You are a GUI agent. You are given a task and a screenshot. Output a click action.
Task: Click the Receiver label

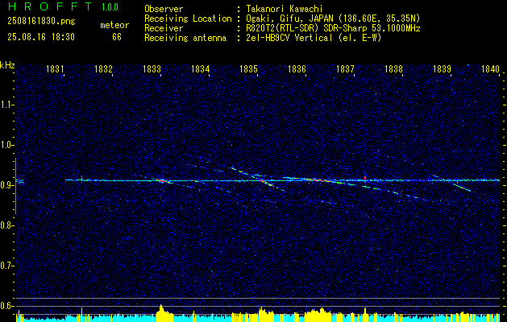click(164, 28)
